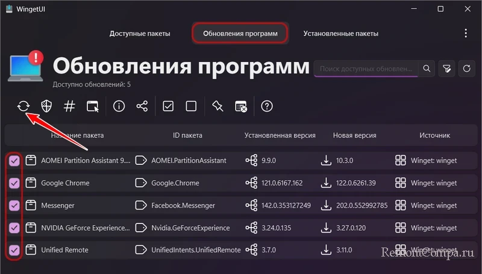
Task: Click the share package icon
Action: (142, 106)
